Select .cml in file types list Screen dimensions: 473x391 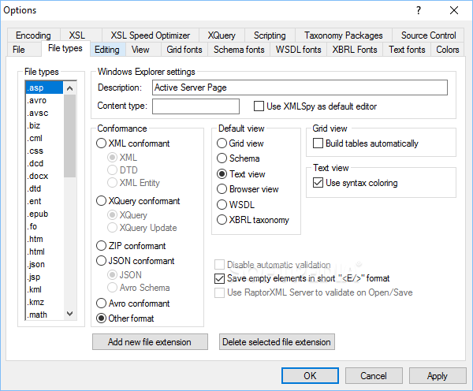pyautogui.click(x=44, y=138)
